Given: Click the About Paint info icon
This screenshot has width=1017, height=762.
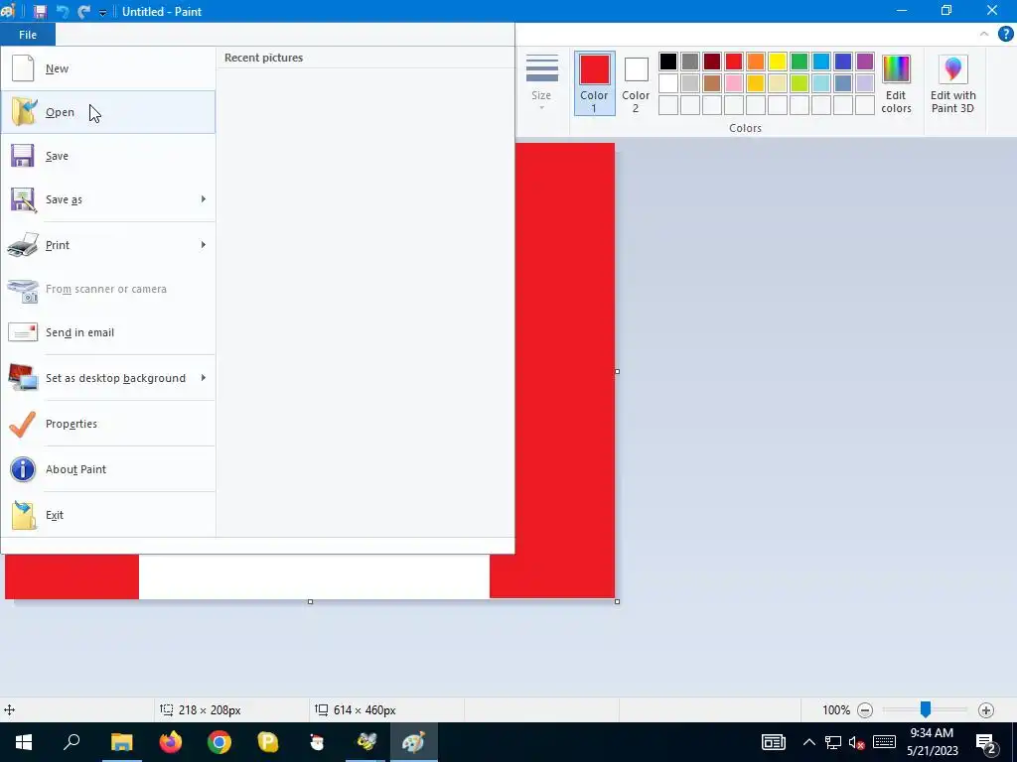Looking at the screenshot, I should tap(23, 469).
